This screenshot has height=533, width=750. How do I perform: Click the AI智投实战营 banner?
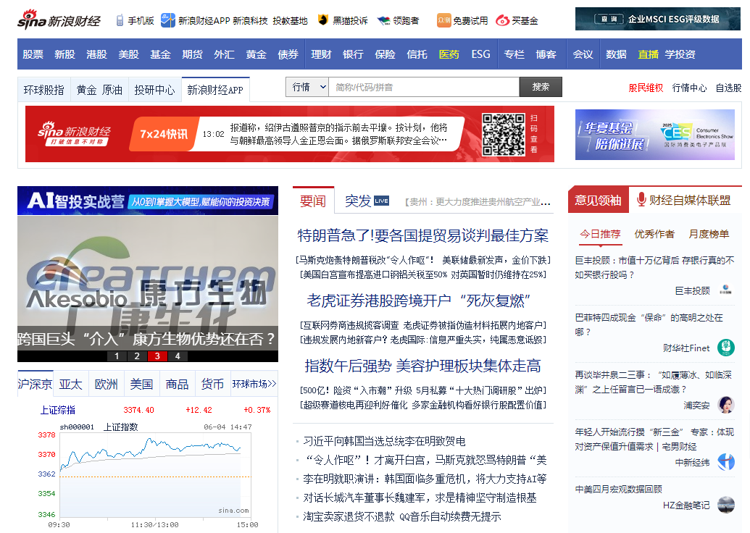click(148, 201)
